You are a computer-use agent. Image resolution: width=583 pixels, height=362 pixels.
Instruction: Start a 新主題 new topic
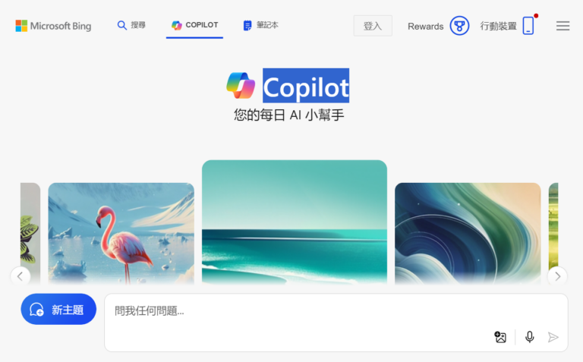[x=58, y=309]
